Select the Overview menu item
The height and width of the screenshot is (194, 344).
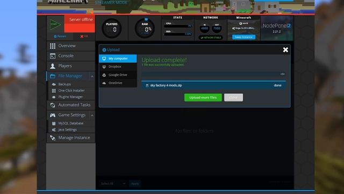(71, 46)
